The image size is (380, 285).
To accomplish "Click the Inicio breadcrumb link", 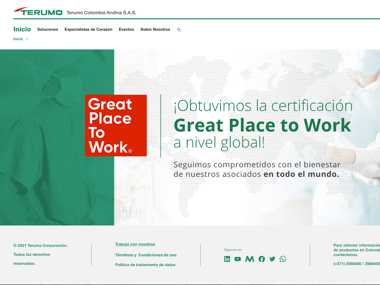I will (18, 39).
